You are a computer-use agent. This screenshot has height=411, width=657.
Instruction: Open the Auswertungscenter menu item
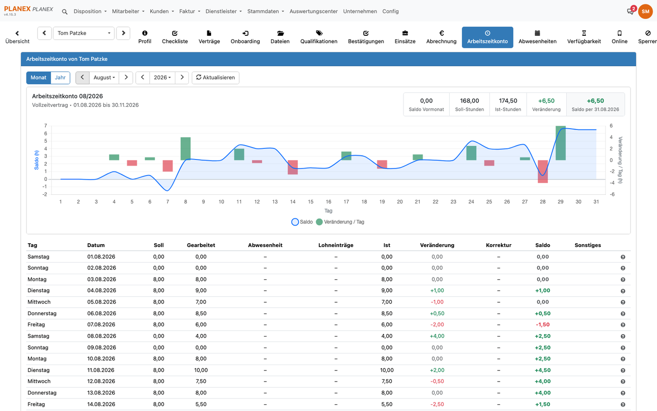coord(314,11)
